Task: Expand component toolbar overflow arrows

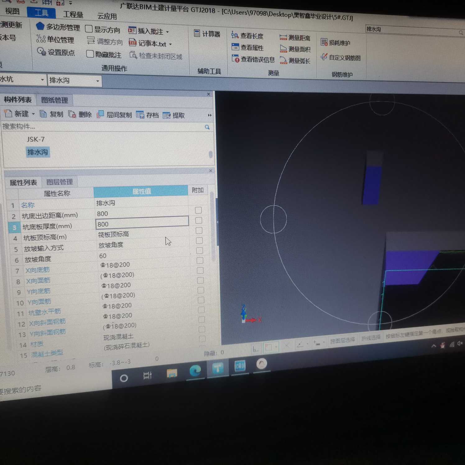Action: (209, 115)
